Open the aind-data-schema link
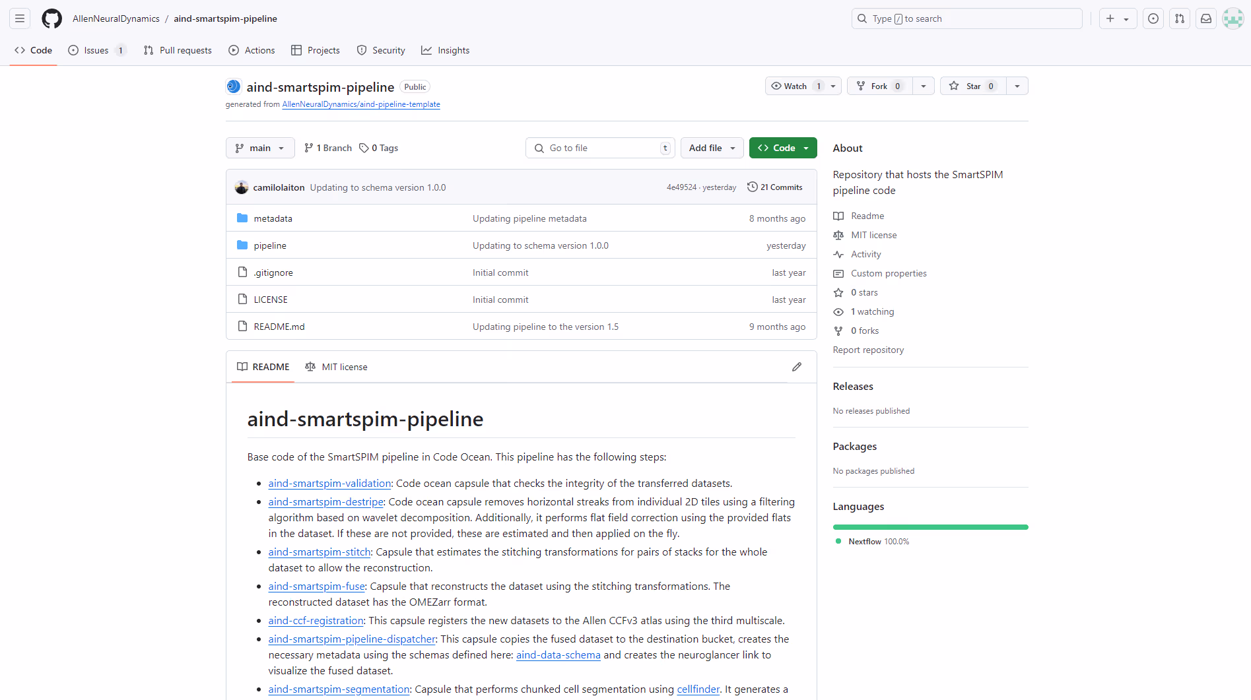The width and height of the screenshot is (1251, 700). pyautogui.click(x=558, y=655)
